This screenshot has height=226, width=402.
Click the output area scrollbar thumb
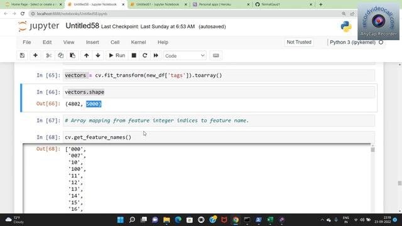(x=372, y=149)
